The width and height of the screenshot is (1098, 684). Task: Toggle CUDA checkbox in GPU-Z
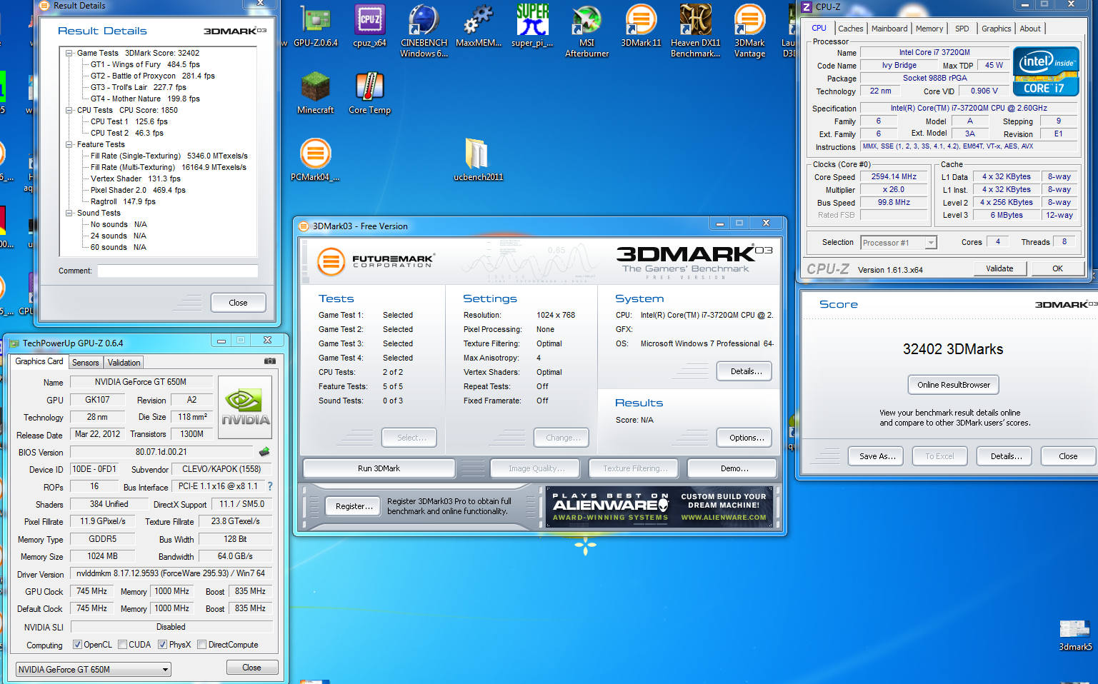pos(123,645)
